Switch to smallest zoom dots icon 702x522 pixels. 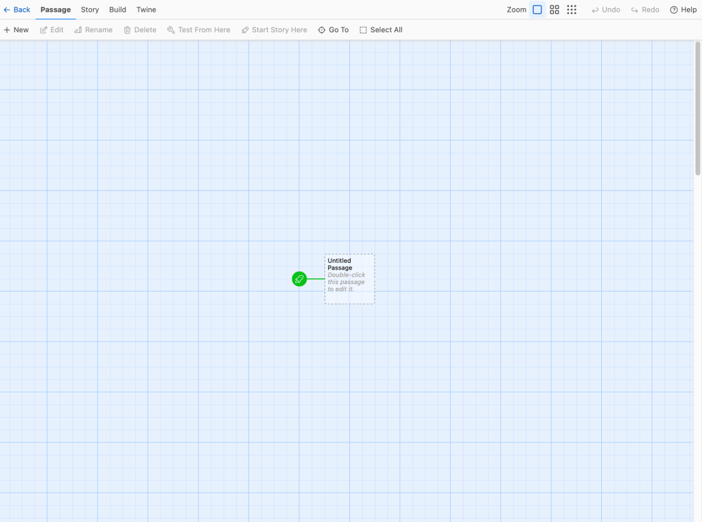pyautogui.click(x=572, y=10)
